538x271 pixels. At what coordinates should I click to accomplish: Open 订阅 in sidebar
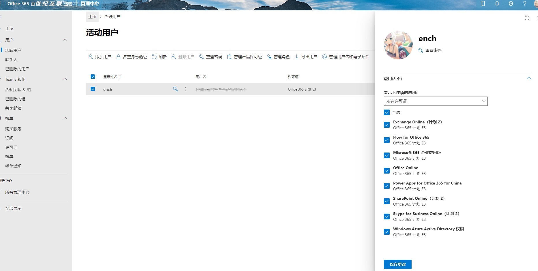[9, 138]
